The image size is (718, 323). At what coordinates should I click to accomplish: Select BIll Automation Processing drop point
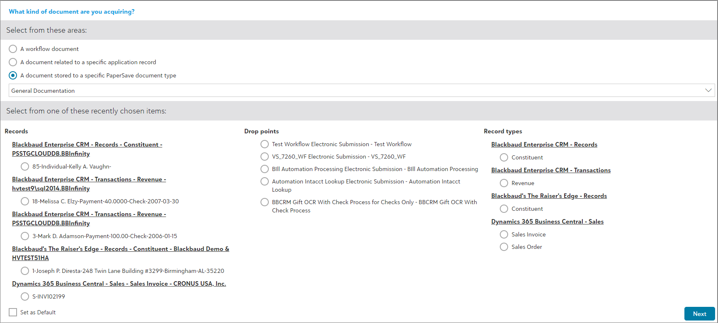(x=265, y=169)
